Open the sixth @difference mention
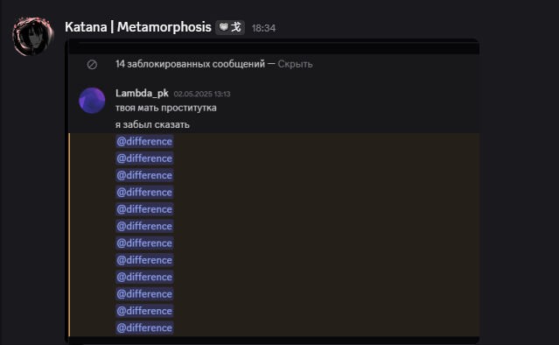The height and width of the screenshot is (345, 559). pyautogui.click(x=144, y=226)
